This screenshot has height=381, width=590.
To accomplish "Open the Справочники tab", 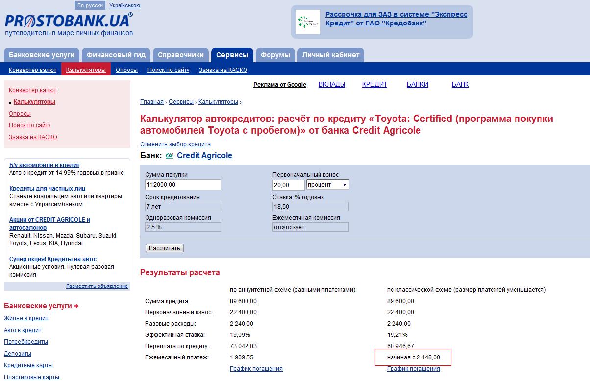I will 181,55.
